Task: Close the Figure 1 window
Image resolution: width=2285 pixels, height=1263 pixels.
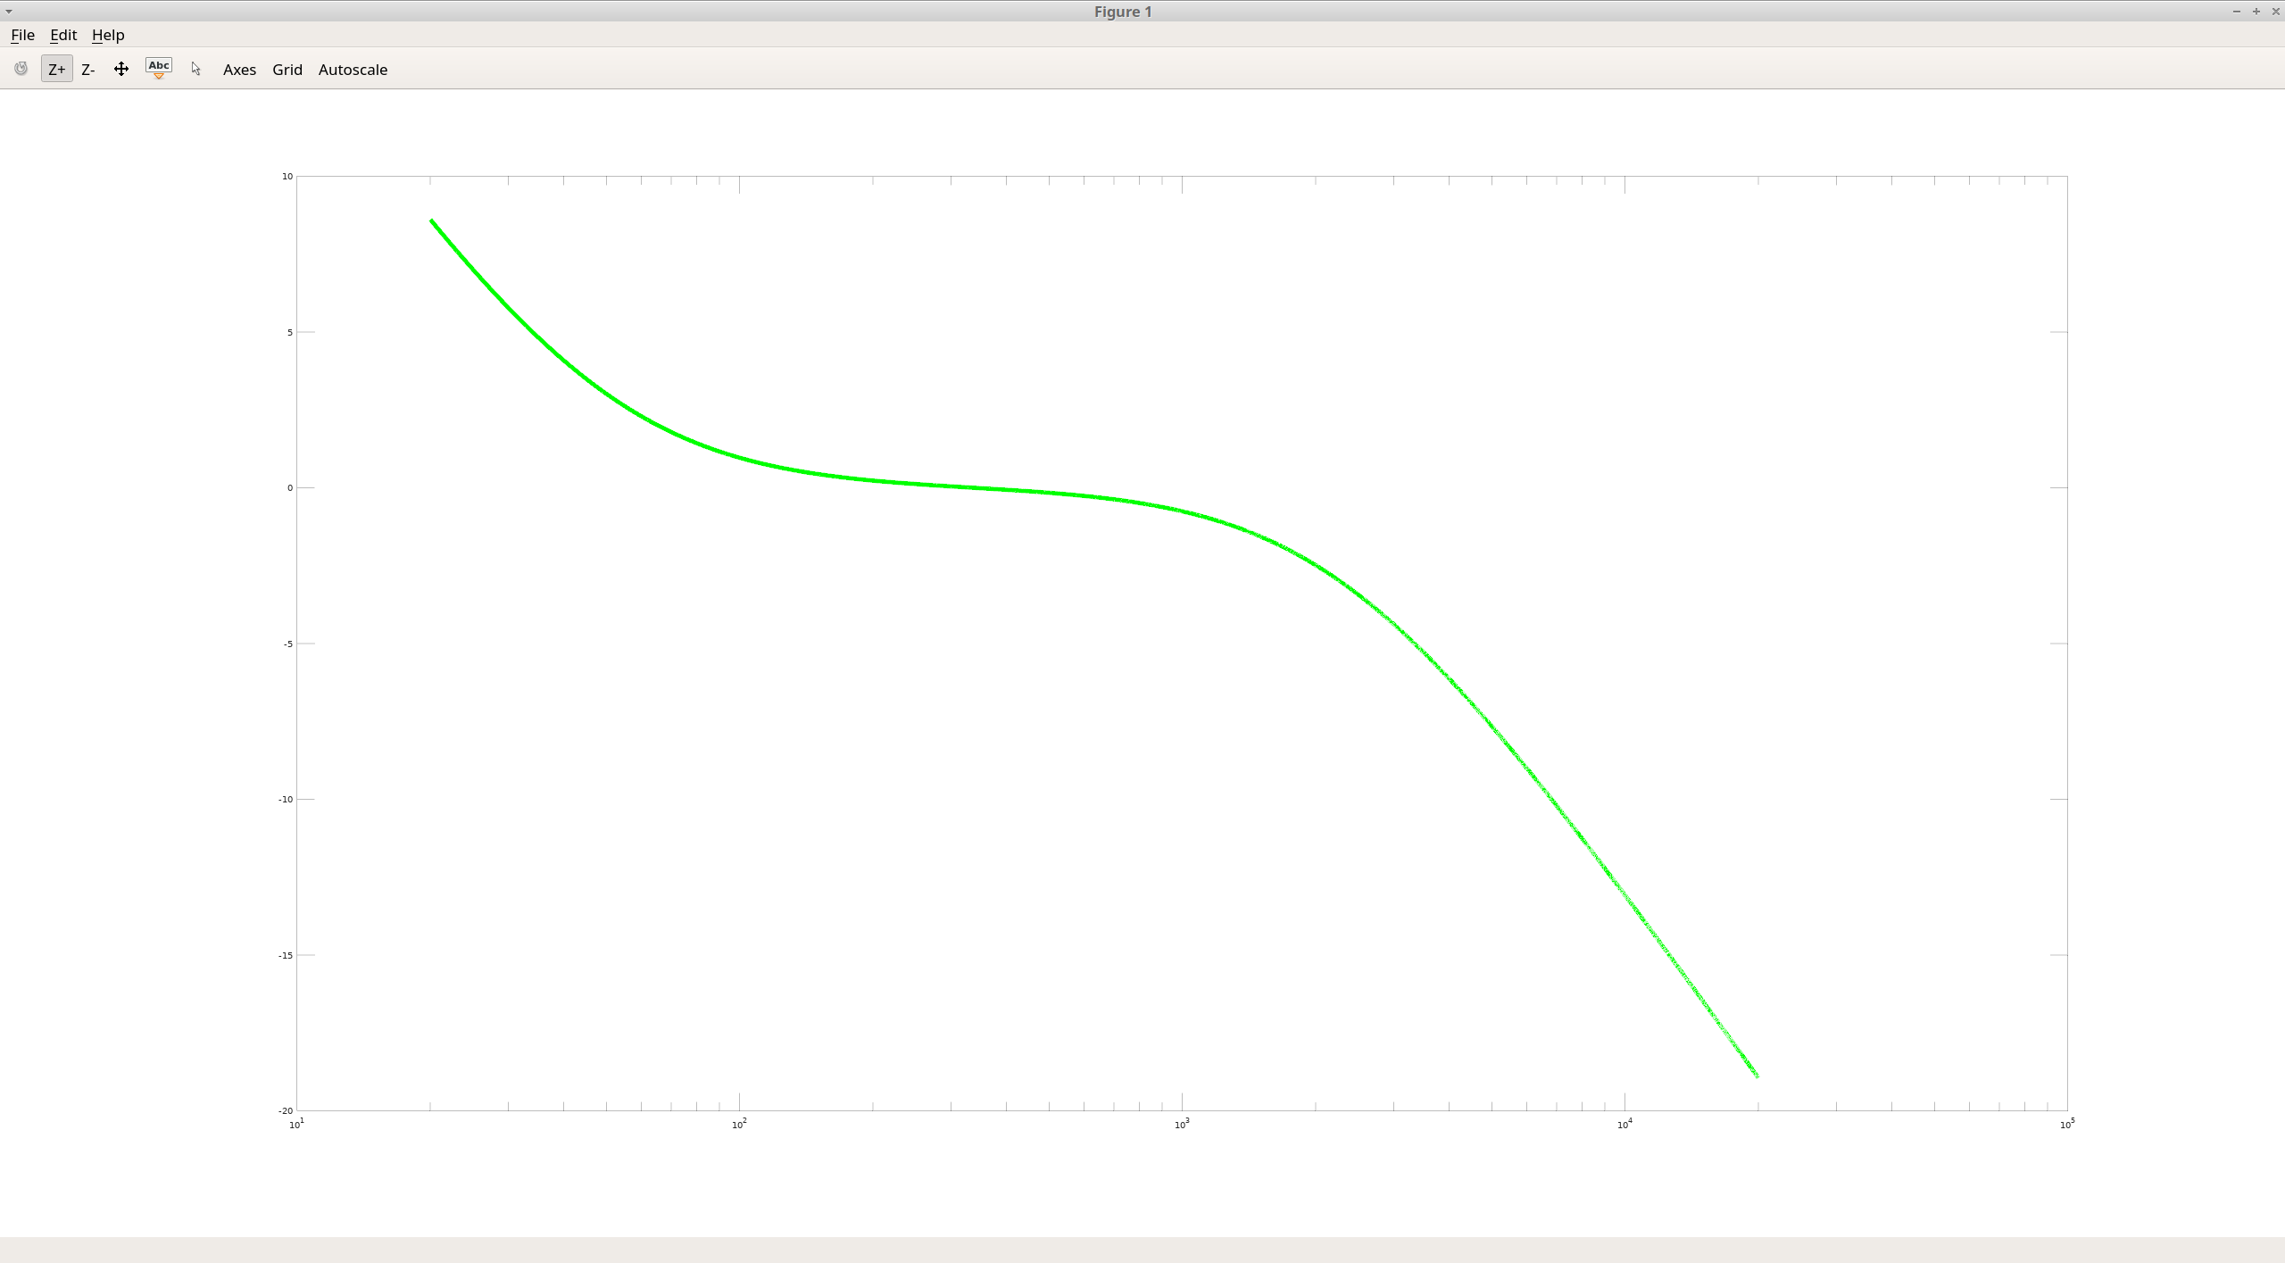Action: coord(2275,11)
